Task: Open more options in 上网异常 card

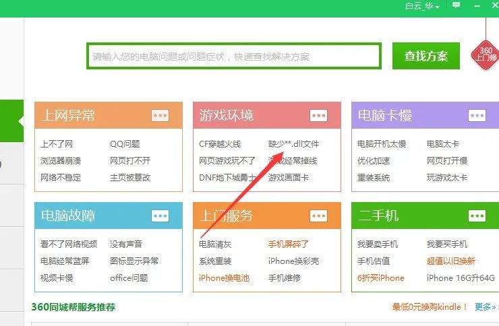Action: click(x=160, y=115)
